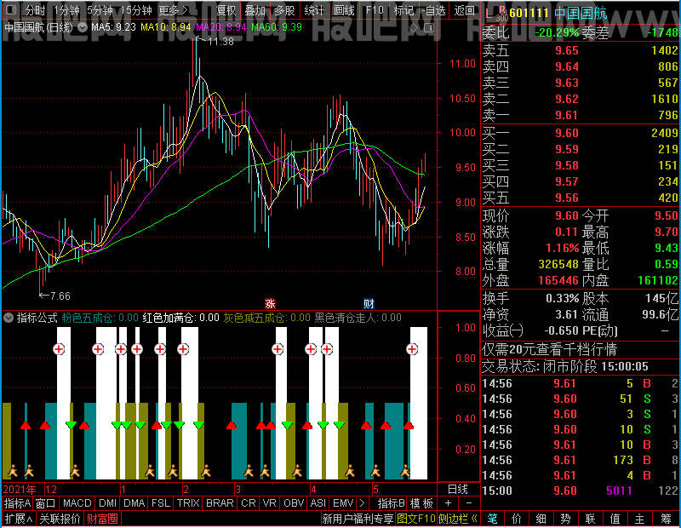
Task: Click the 601111 stock code
Action: [529, 13]
